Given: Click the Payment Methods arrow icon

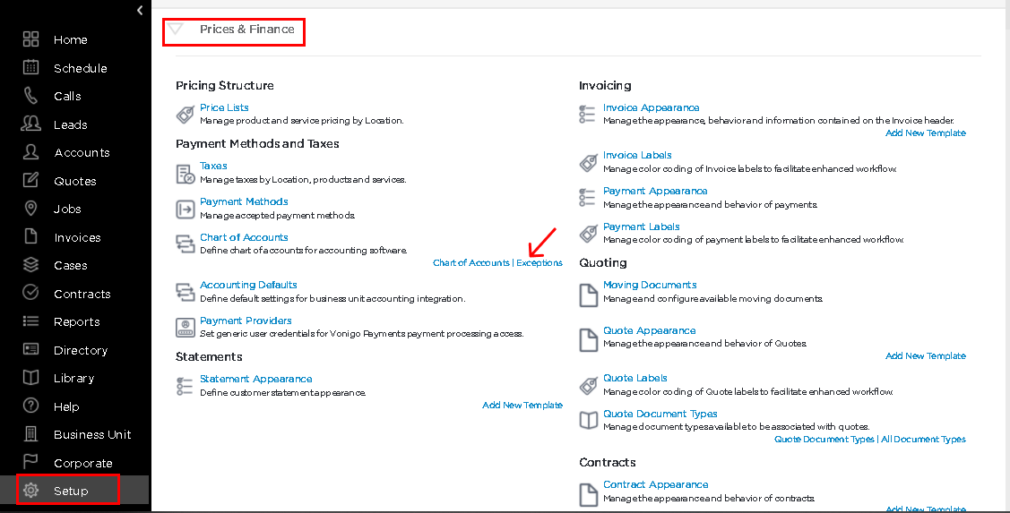Looking at the screenshot, I should coord(186,209).
